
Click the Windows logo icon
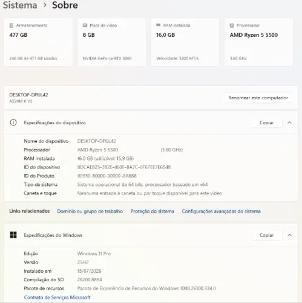coord(13,235)
